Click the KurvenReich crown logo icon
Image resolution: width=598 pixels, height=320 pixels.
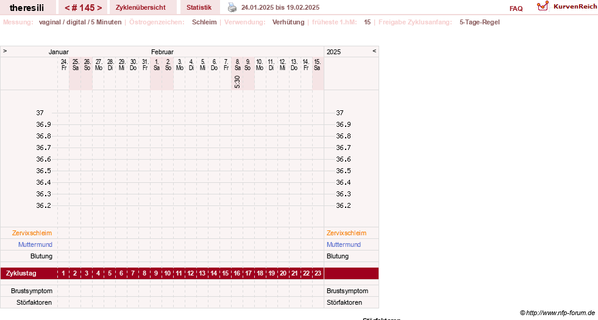point(543,6)
